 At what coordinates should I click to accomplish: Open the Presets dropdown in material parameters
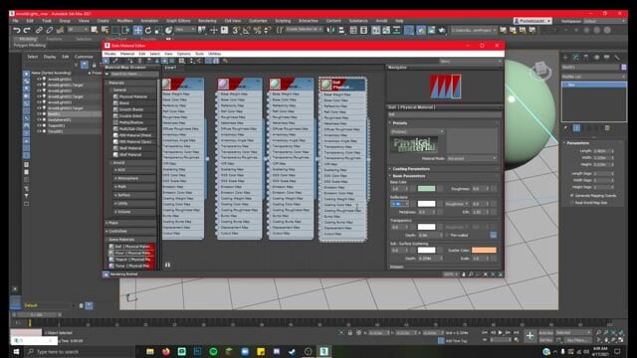coord(417,131)
